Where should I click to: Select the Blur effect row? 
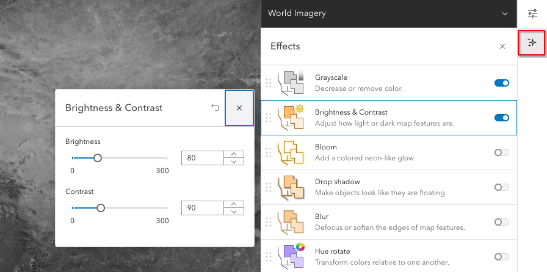[x=391, y=222]
